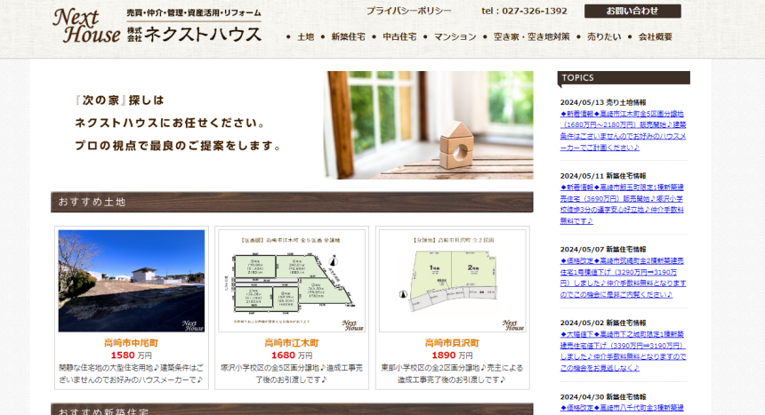Open the プライバシーポリシー link

tap(408, 12)
